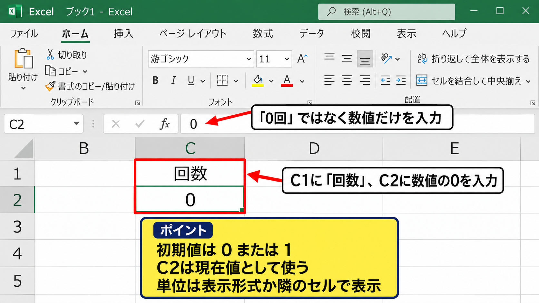Click the Paste clipboard icon

pos(23,58)
